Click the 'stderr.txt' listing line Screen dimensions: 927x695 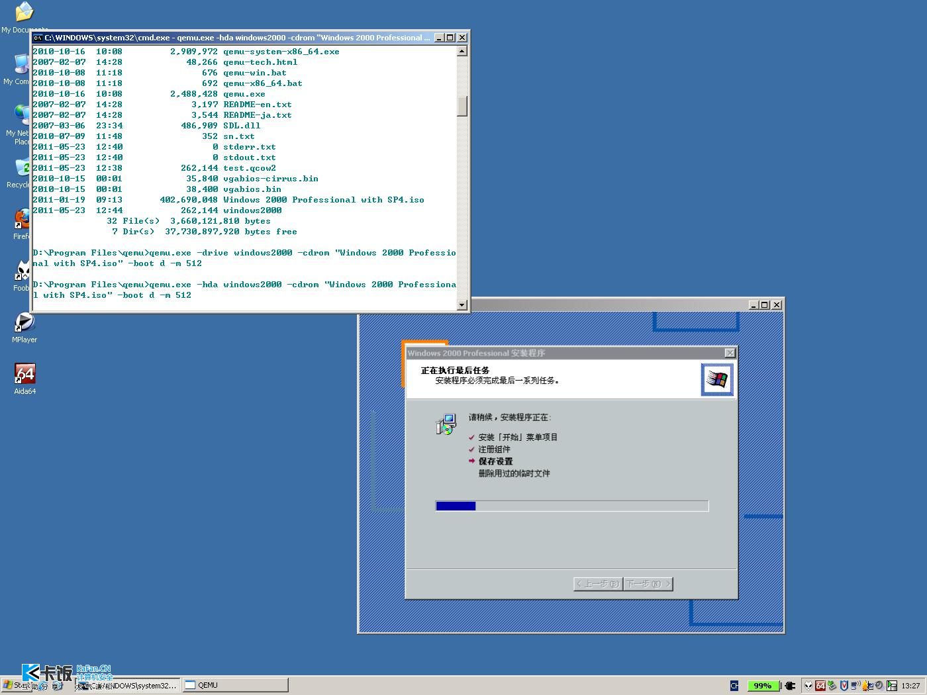coord(154,147)
